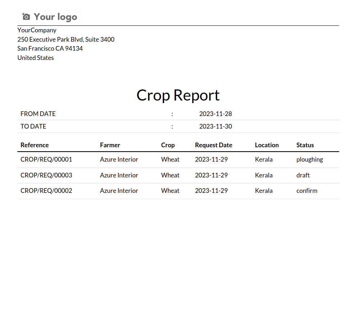This screenshot has width=354, height=320.
Task: Click the Request Date column header
Action: coord(214,145)
